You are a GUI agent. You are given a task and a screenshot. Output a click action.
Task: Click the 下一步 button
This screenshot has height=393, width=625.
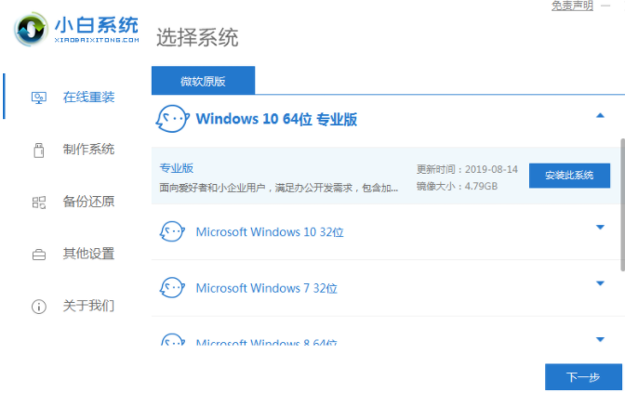[582, 376]
